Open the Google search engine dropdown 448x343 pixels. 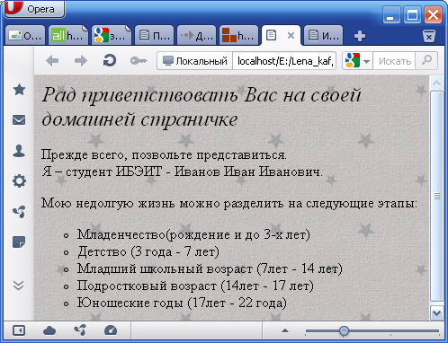pos(357,61)
